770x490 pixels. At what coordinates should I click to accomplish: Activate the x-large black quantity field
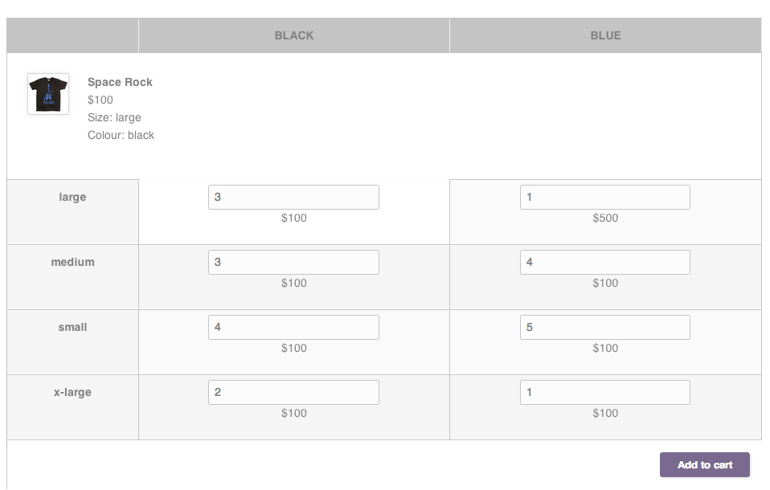[293, 392]
